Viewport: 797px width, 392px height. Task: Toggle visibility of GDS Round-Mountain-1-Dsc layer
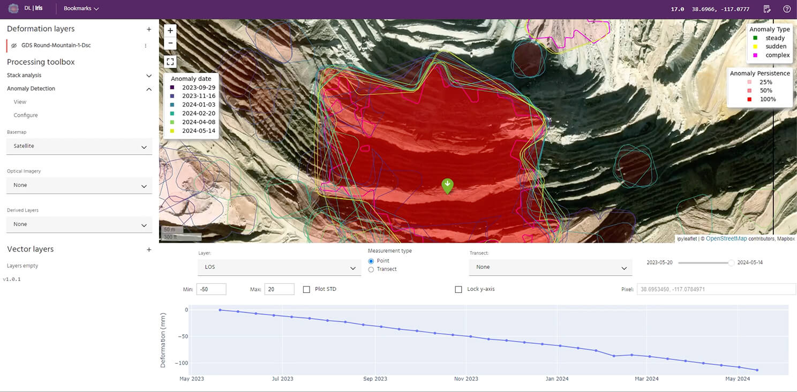[14, 46]
